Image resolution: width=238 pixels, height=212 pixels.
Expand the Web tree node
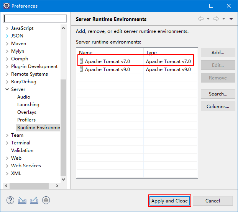[x=7, y=158]
